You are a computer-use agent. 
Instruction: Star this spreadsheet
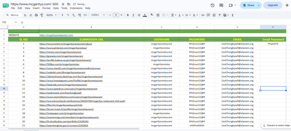pos(63,4)
